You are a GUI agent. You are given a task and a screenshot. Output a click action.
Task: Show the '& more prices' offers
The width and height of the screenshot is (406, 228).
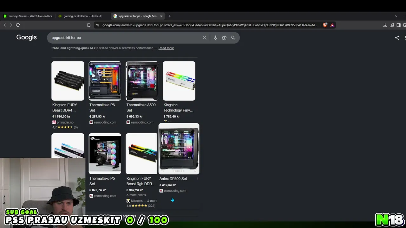tap(136, 195)
